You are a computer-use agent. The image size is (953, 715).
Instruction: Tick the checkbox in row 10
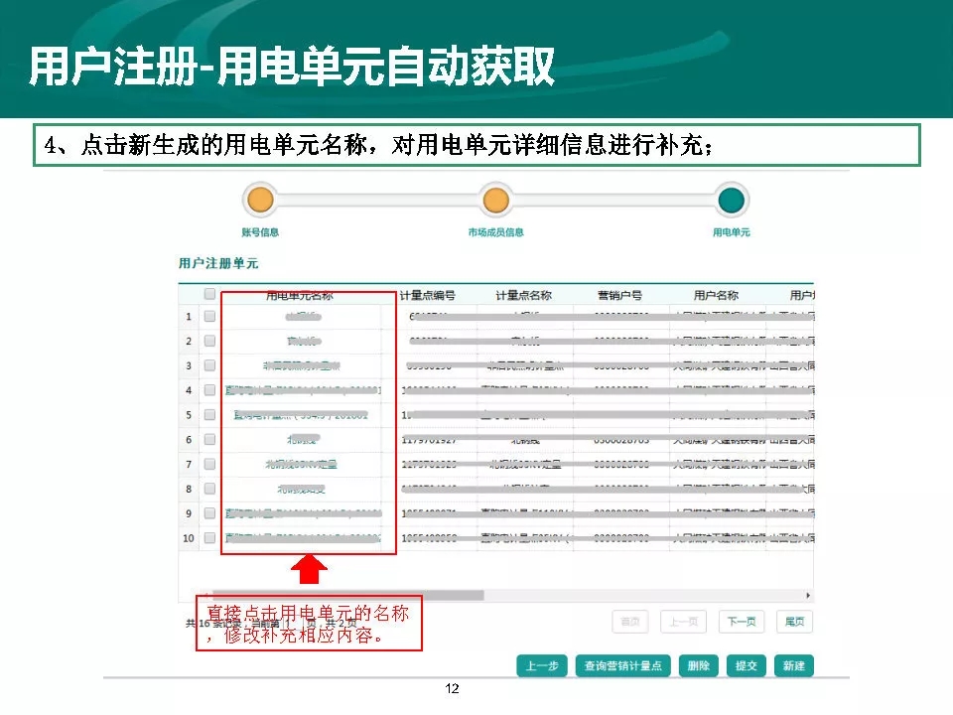[x=209, y=538]
